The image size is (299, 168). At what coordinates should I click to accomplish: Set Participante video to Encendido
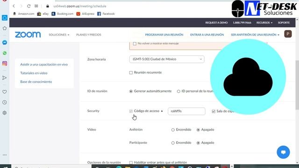click(173, 143)
